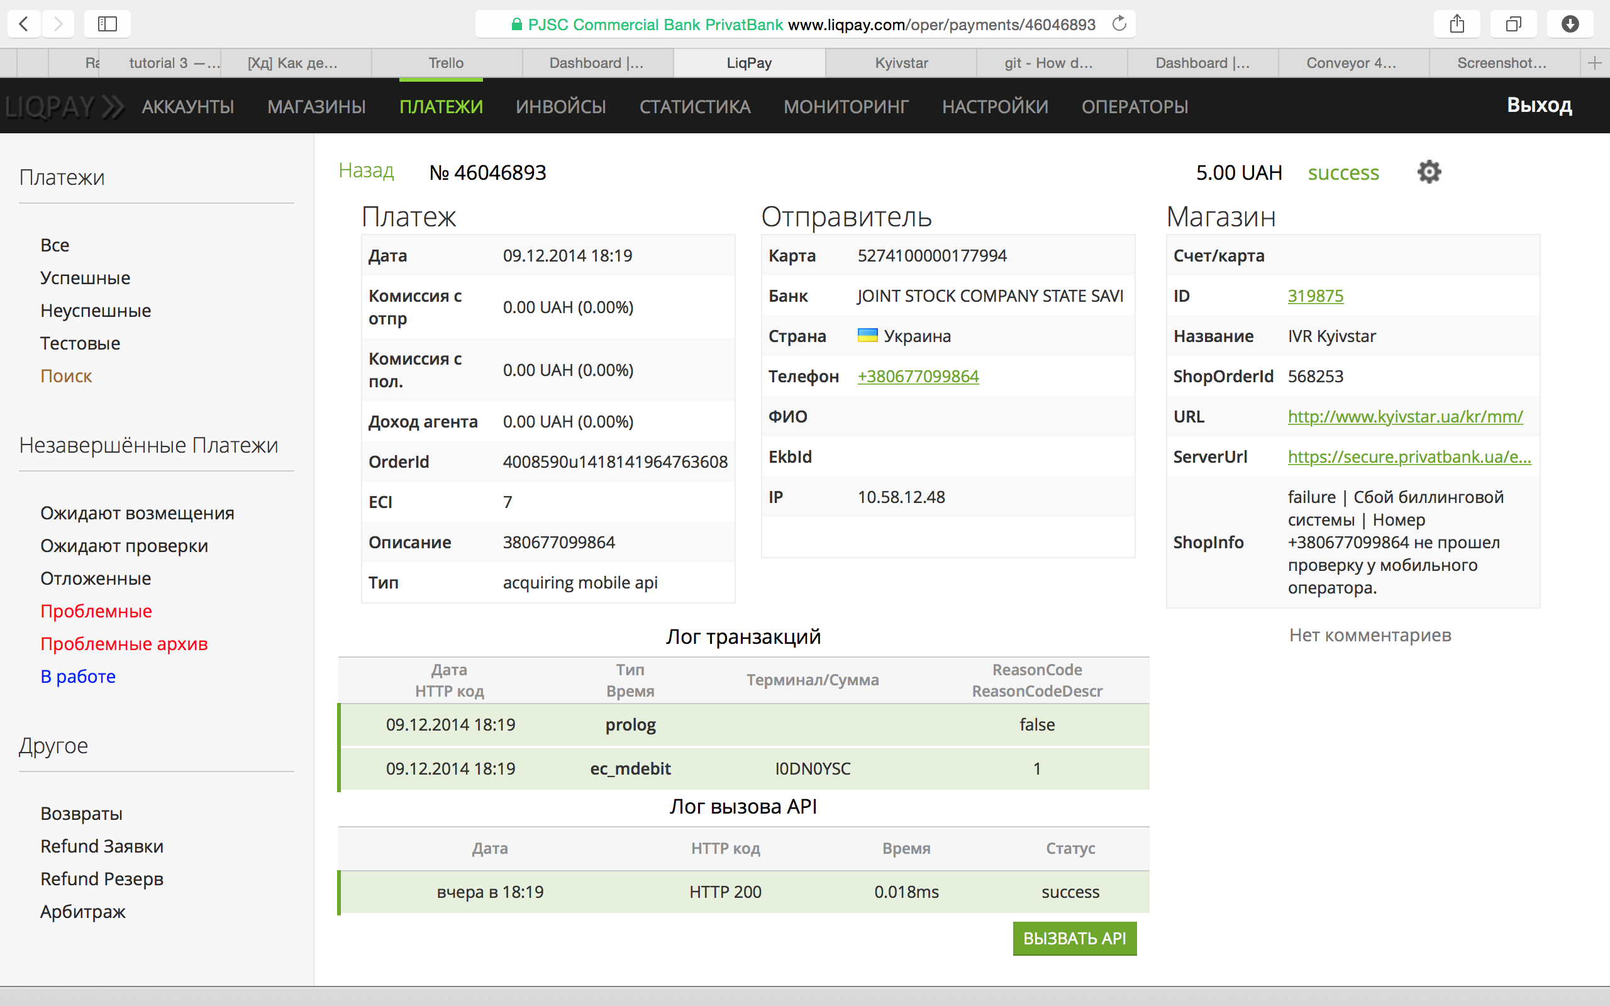Open Арбитраж in sidebar
The image size is (1610, 1006).
click(x=82, y=912)
